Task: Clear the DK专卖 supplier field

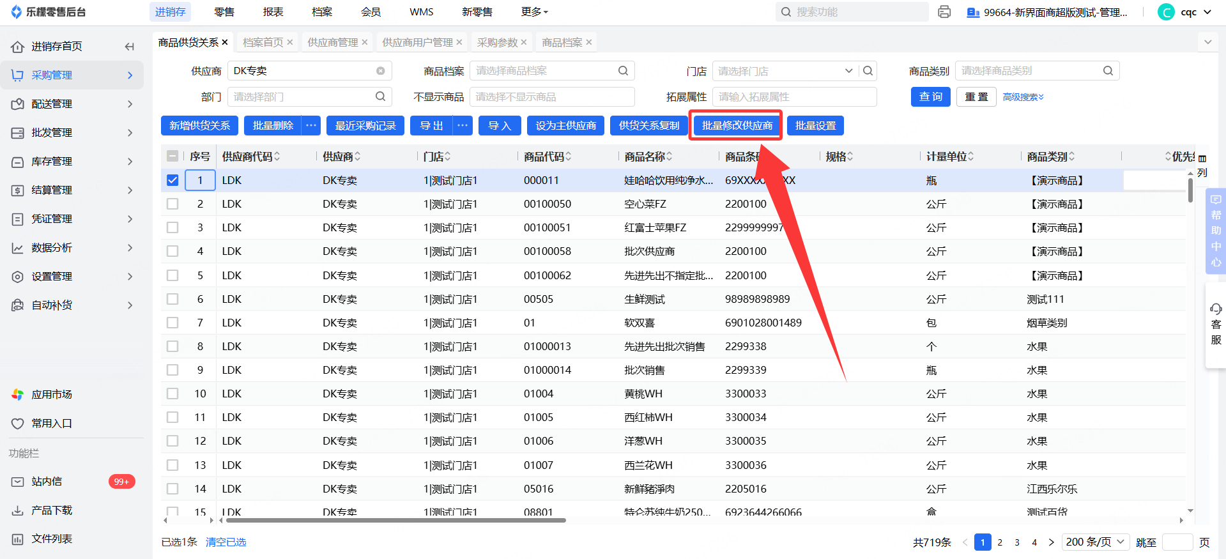Action: pyautogui.click(x=380, y=71)
